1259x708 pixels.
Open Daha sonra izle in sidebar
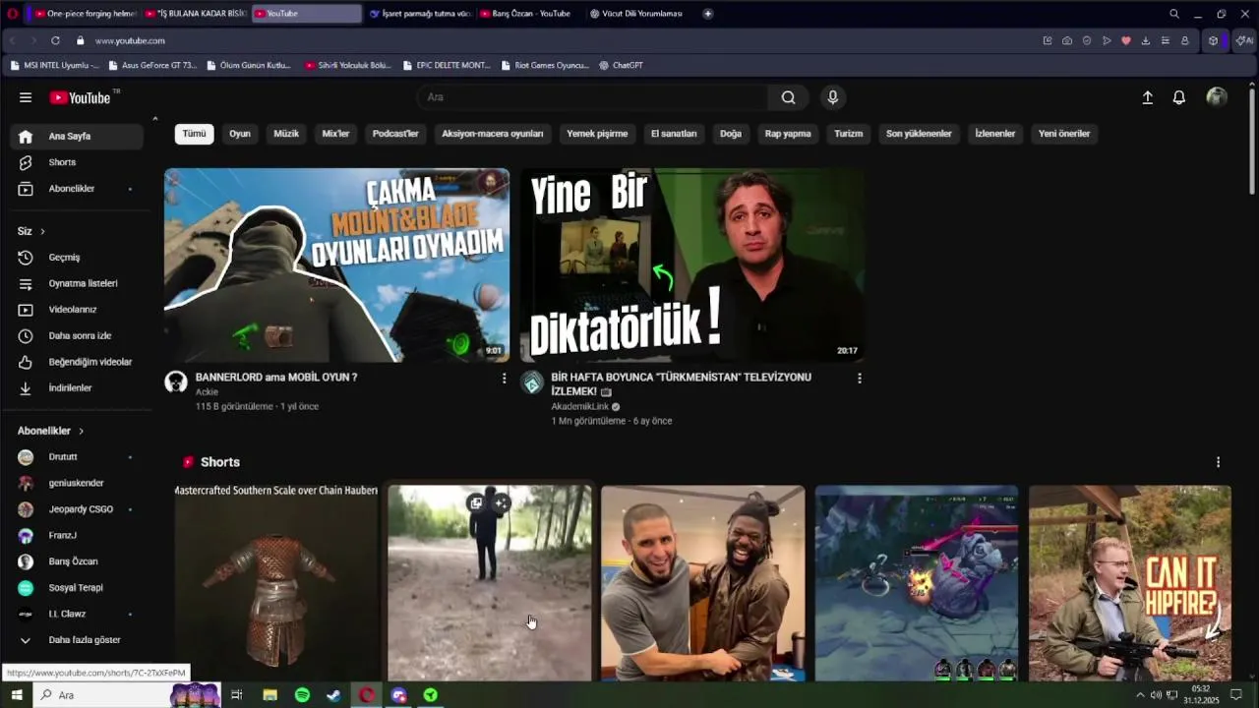[79, 336]
